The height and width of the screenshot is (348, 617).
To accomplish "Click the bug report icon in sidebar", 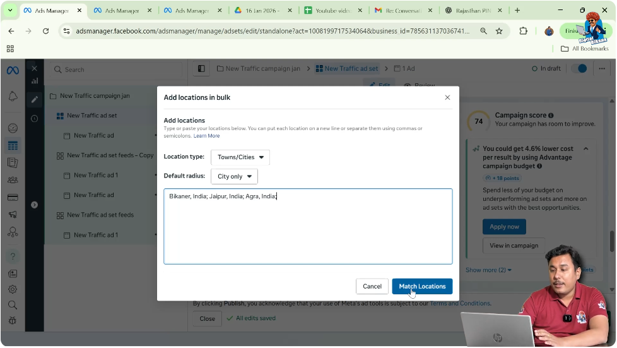I will (x=13, y=321).
